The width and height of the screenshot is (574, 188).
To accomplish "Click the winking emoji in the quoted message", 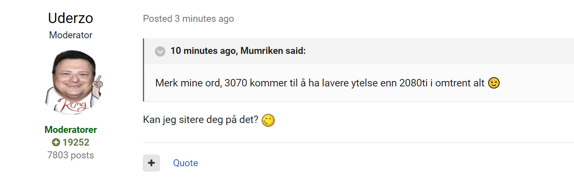I will (x=494, y=83).
